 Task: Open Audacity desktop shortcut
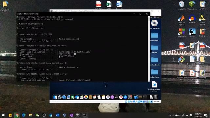point(192,20)
